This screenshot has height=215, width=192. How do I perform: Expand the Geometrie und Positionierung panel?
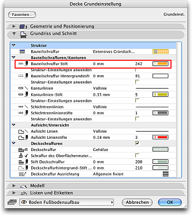tap(14, 26)
